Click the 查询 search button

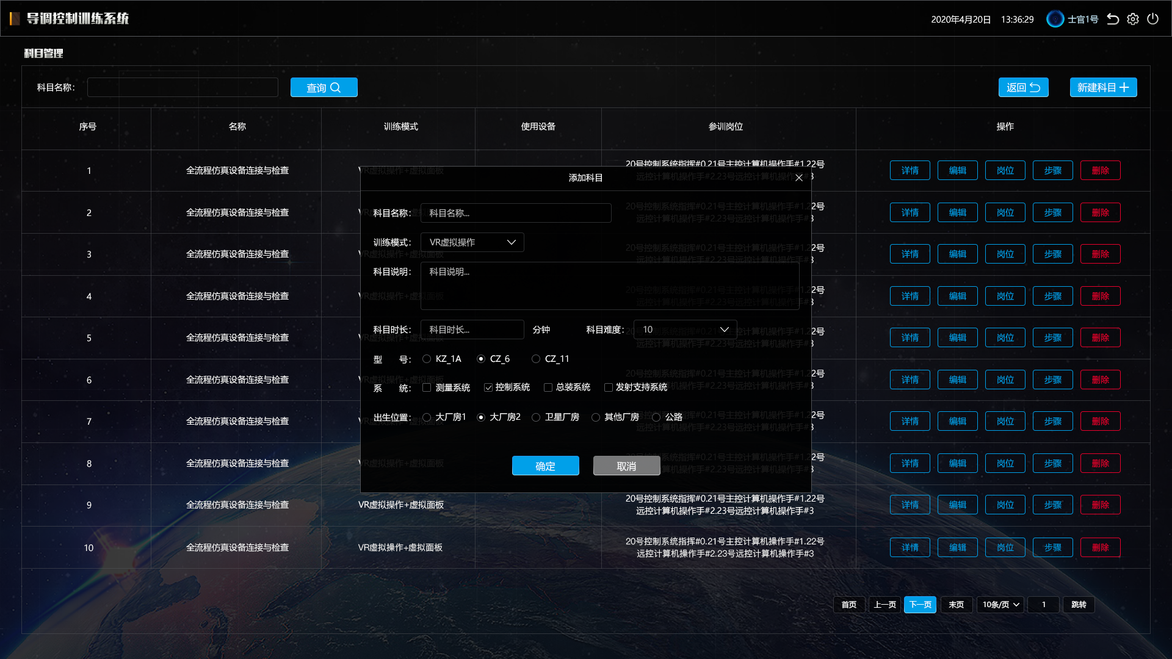324,87
